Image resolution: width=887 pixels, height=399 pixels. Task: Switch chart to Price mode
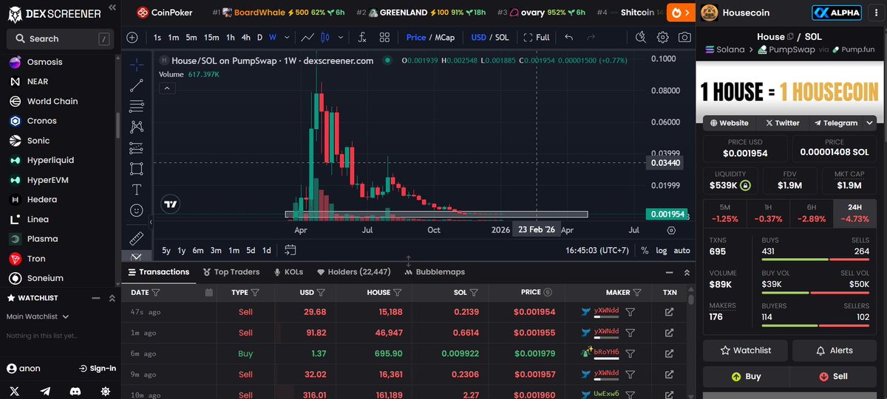(416, 37)
